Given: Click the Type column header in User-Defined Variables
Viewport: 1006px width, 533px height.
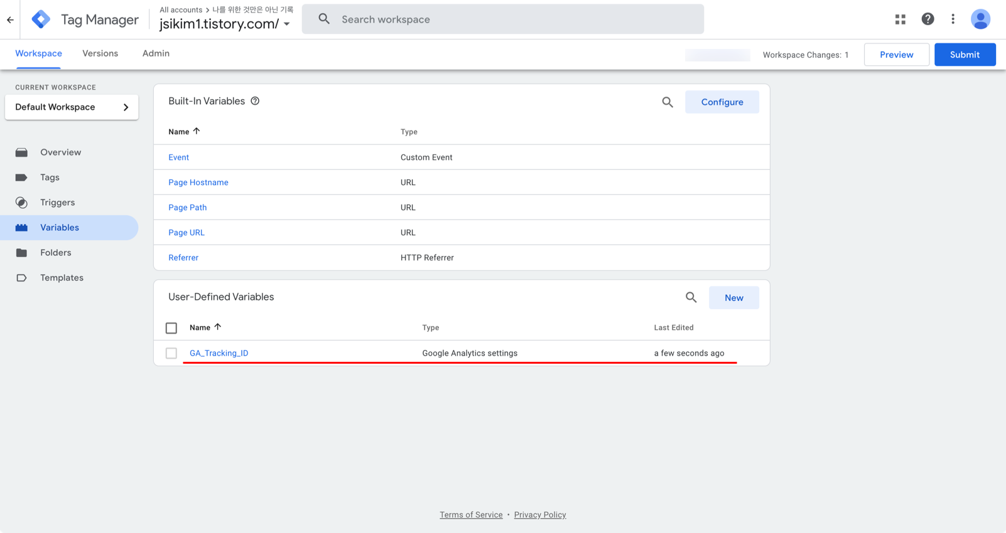Looking at the screenshot, I should coord(431,327).
